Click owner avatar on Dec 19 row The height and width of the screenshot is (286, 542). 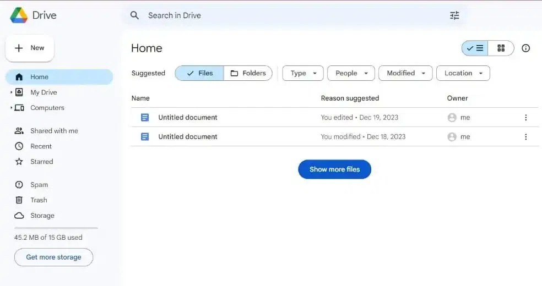(452, 117)
